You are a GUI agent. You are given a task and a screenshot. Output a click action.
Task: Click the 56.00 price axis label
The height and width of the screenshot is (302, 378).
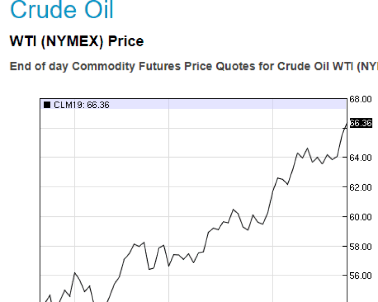(x=360, y=276)
